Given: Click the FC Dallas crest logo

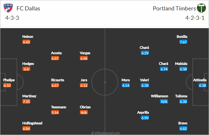Looking at the screenshot, I should 8,8.
